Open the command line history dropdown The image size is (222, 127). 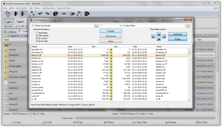pos(218,118)
